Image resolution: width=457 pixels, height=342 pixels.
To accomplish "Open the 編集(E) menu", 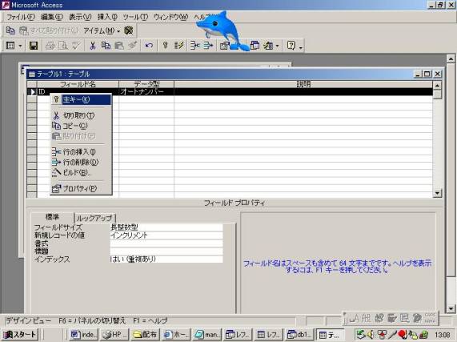I will point(51,17).
